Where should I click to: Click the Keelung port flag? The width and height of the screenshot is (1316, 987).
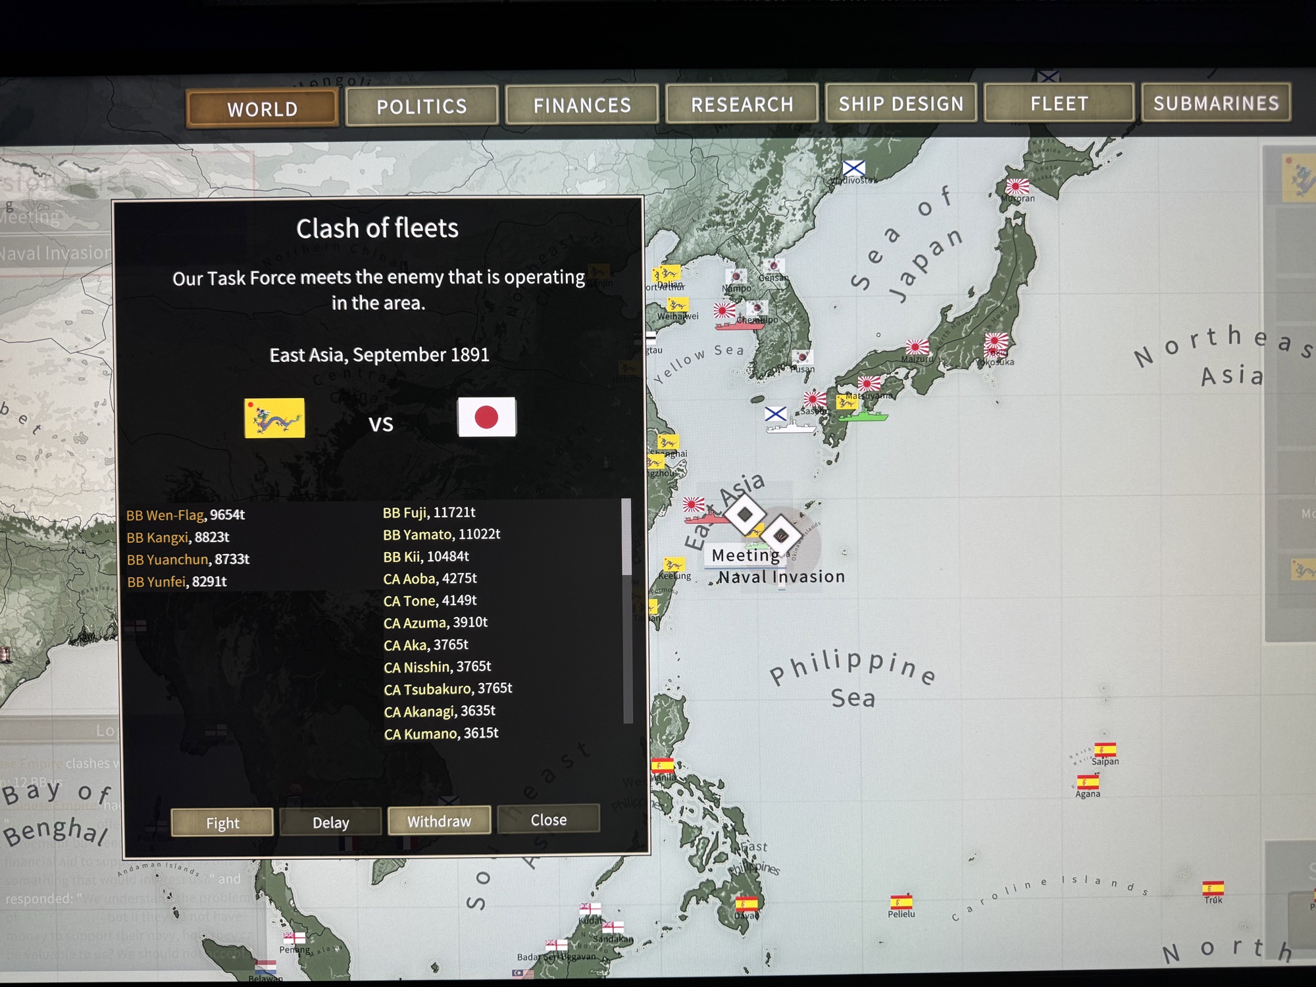click(674, 565)
